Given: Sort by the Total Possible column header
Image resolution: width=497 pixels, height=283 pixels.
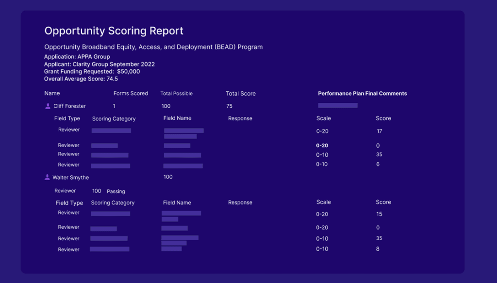Looking at the screenshot, I should coord(176,93).
